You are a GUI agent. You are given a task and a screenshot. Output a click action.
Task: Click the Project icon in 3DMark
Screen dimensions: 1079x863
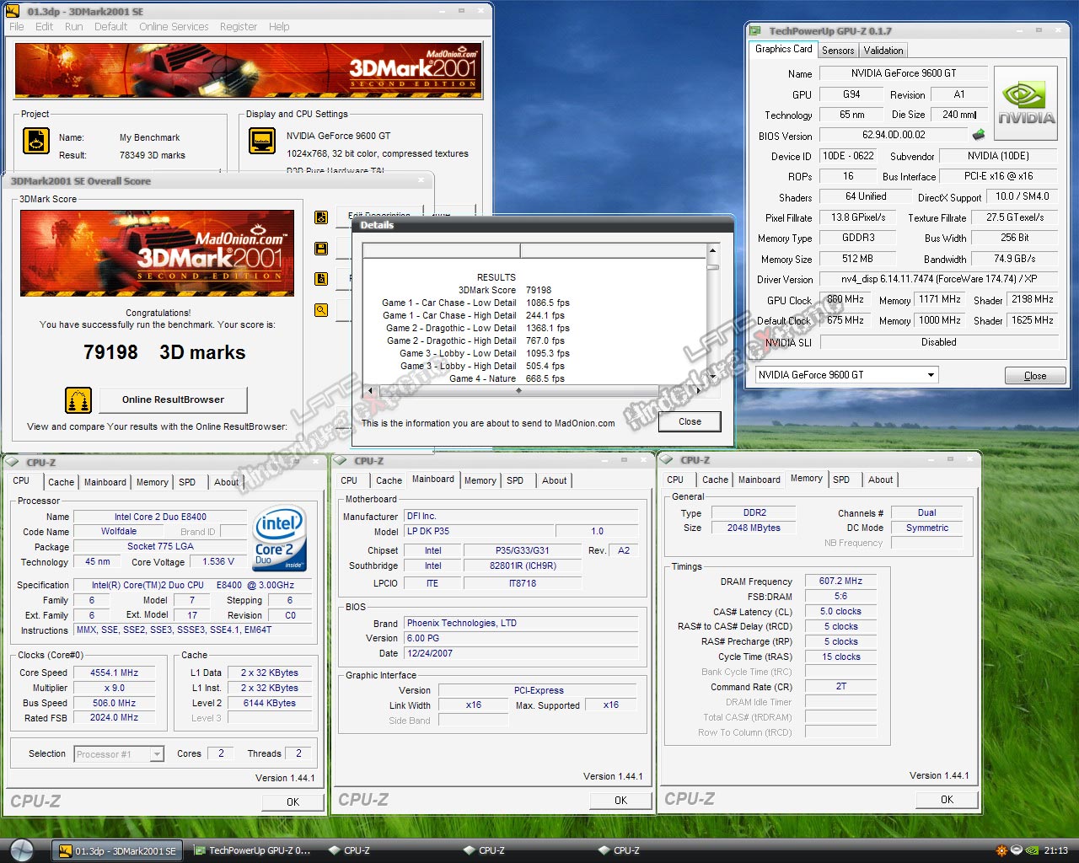click(36, 141)
